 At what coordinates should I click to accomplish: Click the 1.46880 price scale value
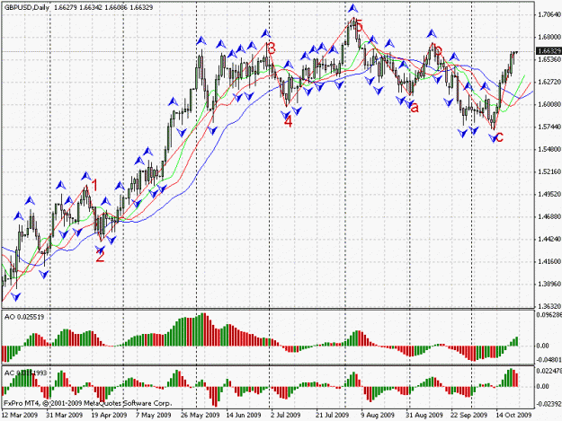[549, 216]
